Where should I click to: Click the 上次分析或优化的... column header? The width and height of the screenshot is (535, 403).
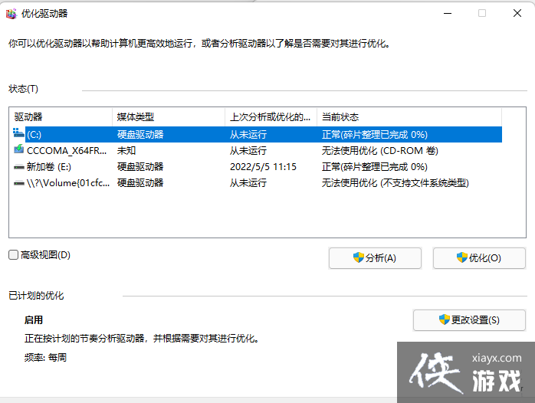click(271, 117)
